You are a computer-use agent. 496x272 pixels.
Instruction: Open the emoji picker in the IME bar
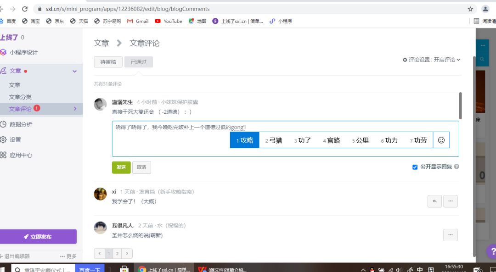(x=441, y=140)
